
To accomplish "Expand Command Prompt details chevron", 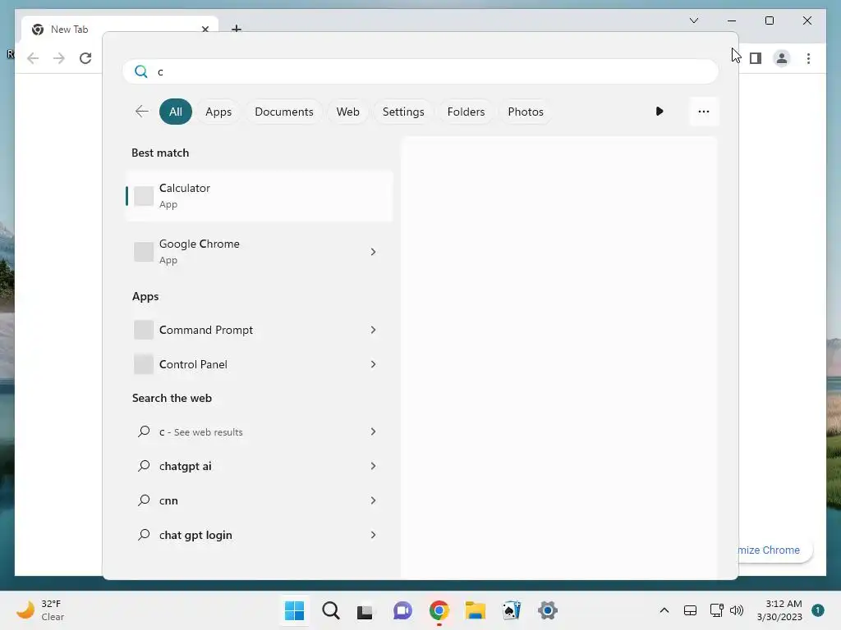I will [374, 330].
